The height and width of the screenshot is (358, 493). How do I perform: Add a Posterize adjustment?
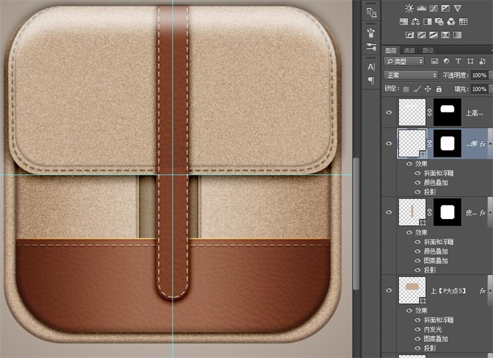tap(422, 35)
